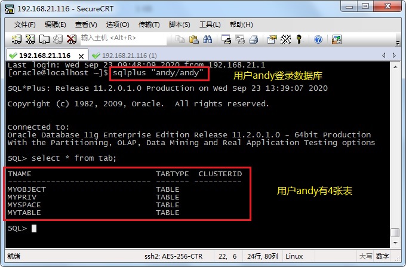Open the 帮助(H) menu
The height and width of the screenshot is (267, 406).
point(241,25)
